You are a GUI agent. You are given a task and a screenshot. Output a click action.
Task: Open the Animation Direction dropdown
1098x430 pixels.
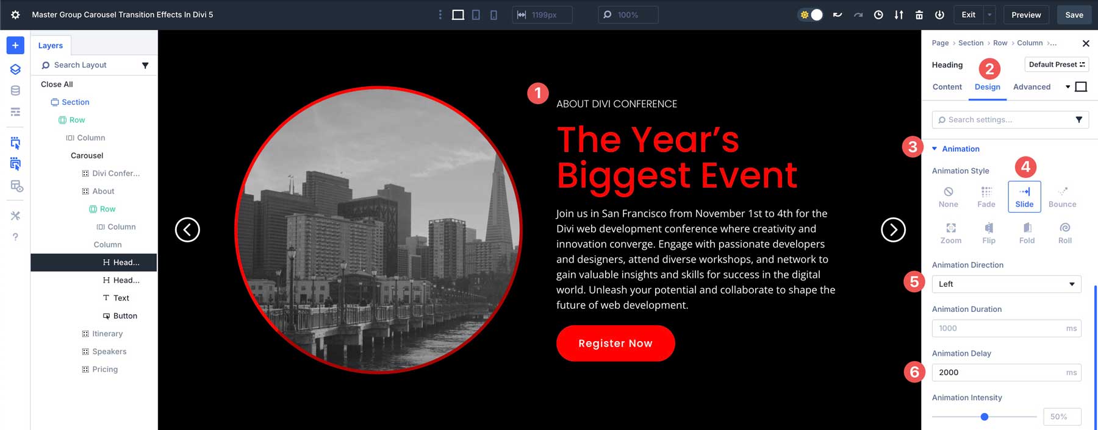(x=1006, y=284)
